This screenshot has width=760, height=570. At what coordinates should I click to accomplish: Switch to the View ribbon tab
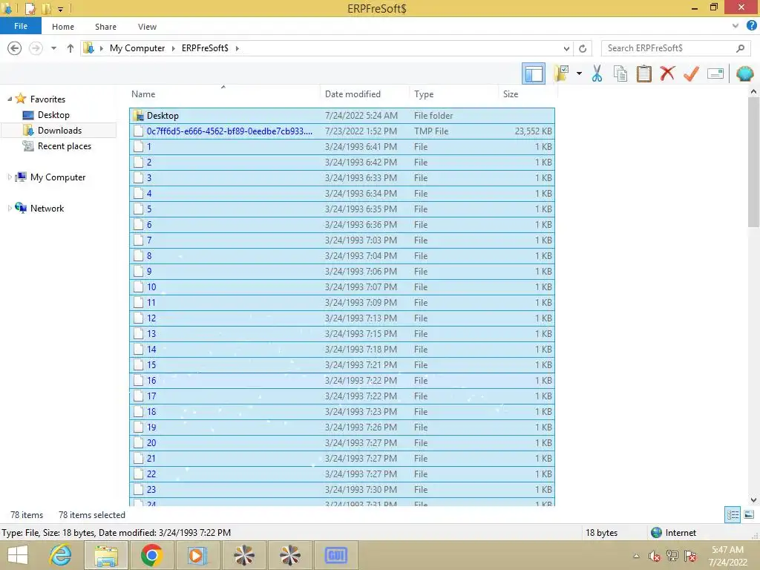click(147, 27)
